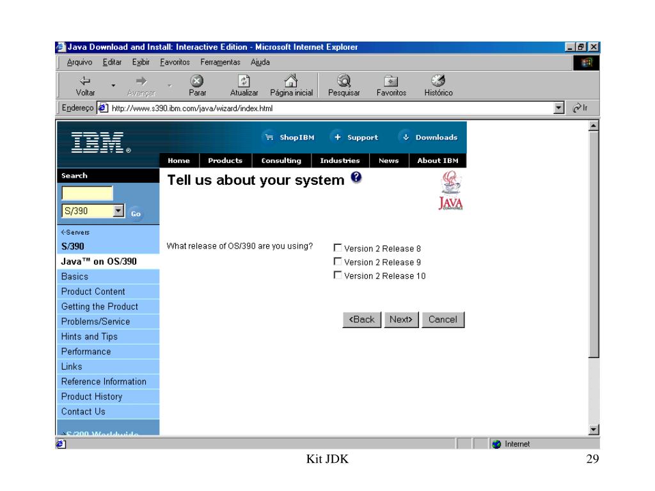The width and height of the screenshot is (655, 491).
Task: Open the S/390 sidebar heading link
Action: pos(73,246)
